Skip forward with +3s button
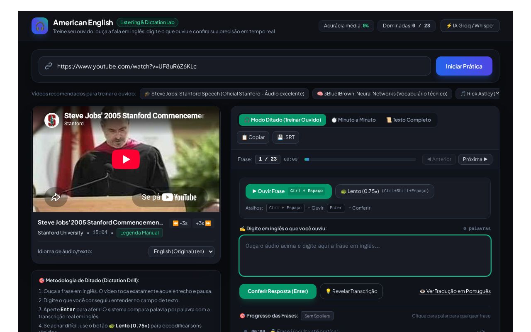This screenshot has width=531, height=332. pyautogui.click(x=203, y=223)
